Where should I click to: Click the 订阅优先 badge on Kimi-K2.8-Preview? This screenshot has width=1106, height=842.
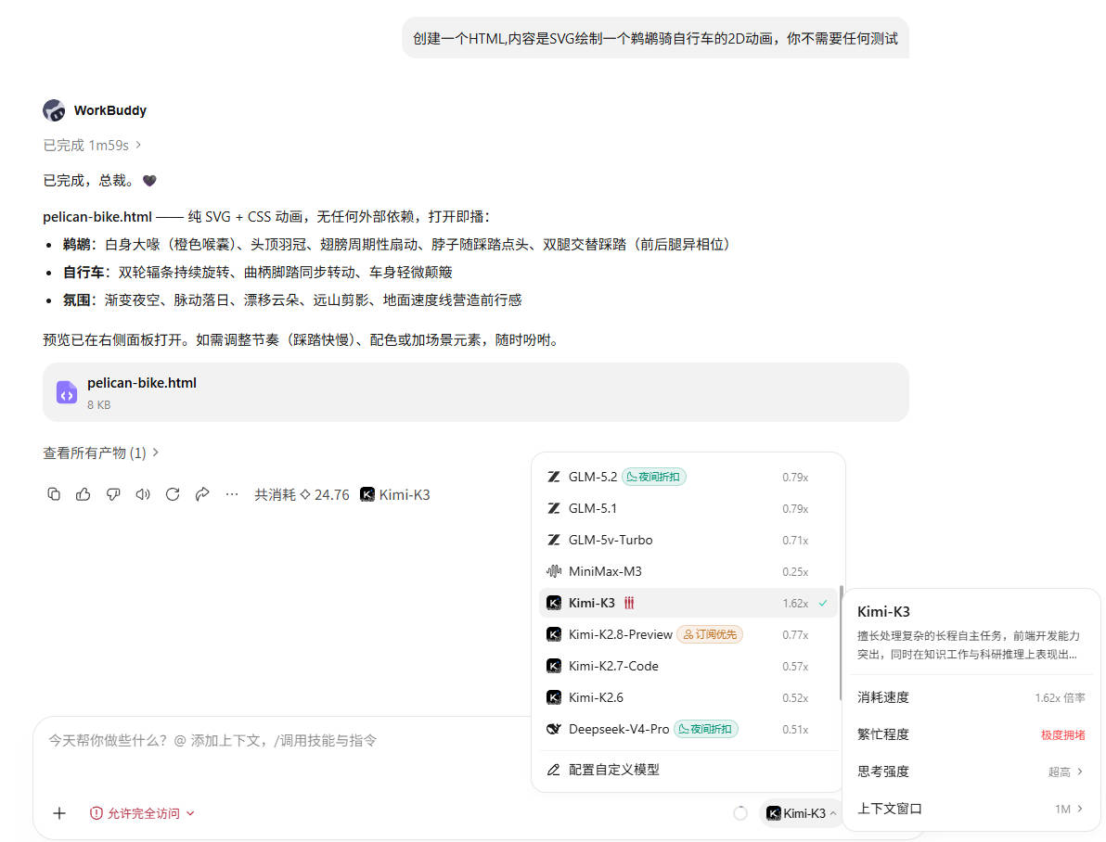pos(710,634)
